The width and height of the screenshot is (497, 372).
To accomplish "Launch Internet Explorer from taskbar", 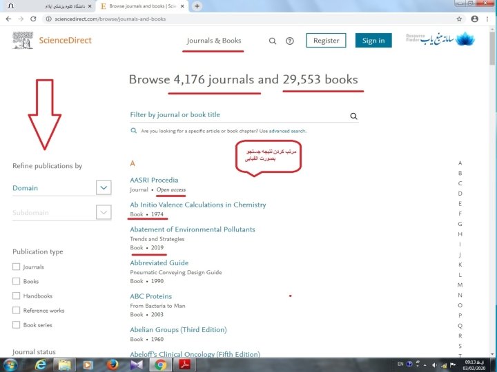I will coord(40,365).
